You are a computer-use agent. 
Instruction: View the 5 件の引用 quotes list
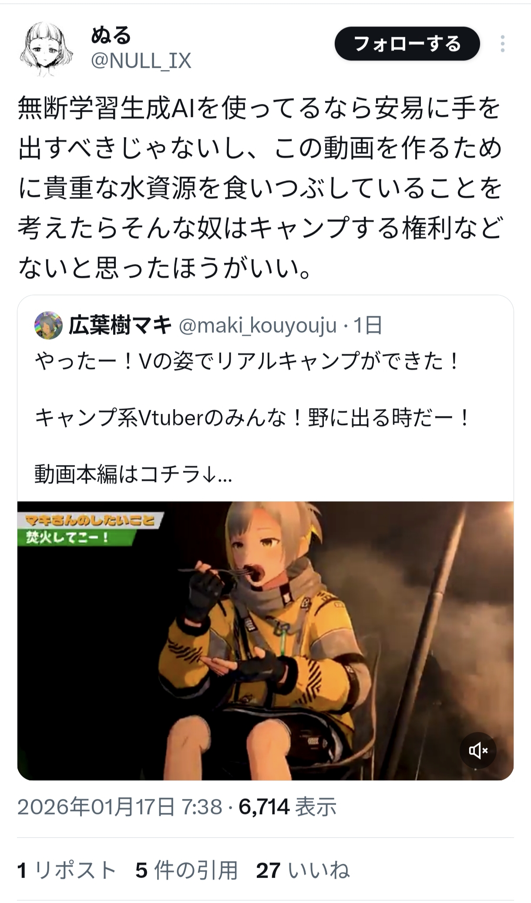click(187, 870)
